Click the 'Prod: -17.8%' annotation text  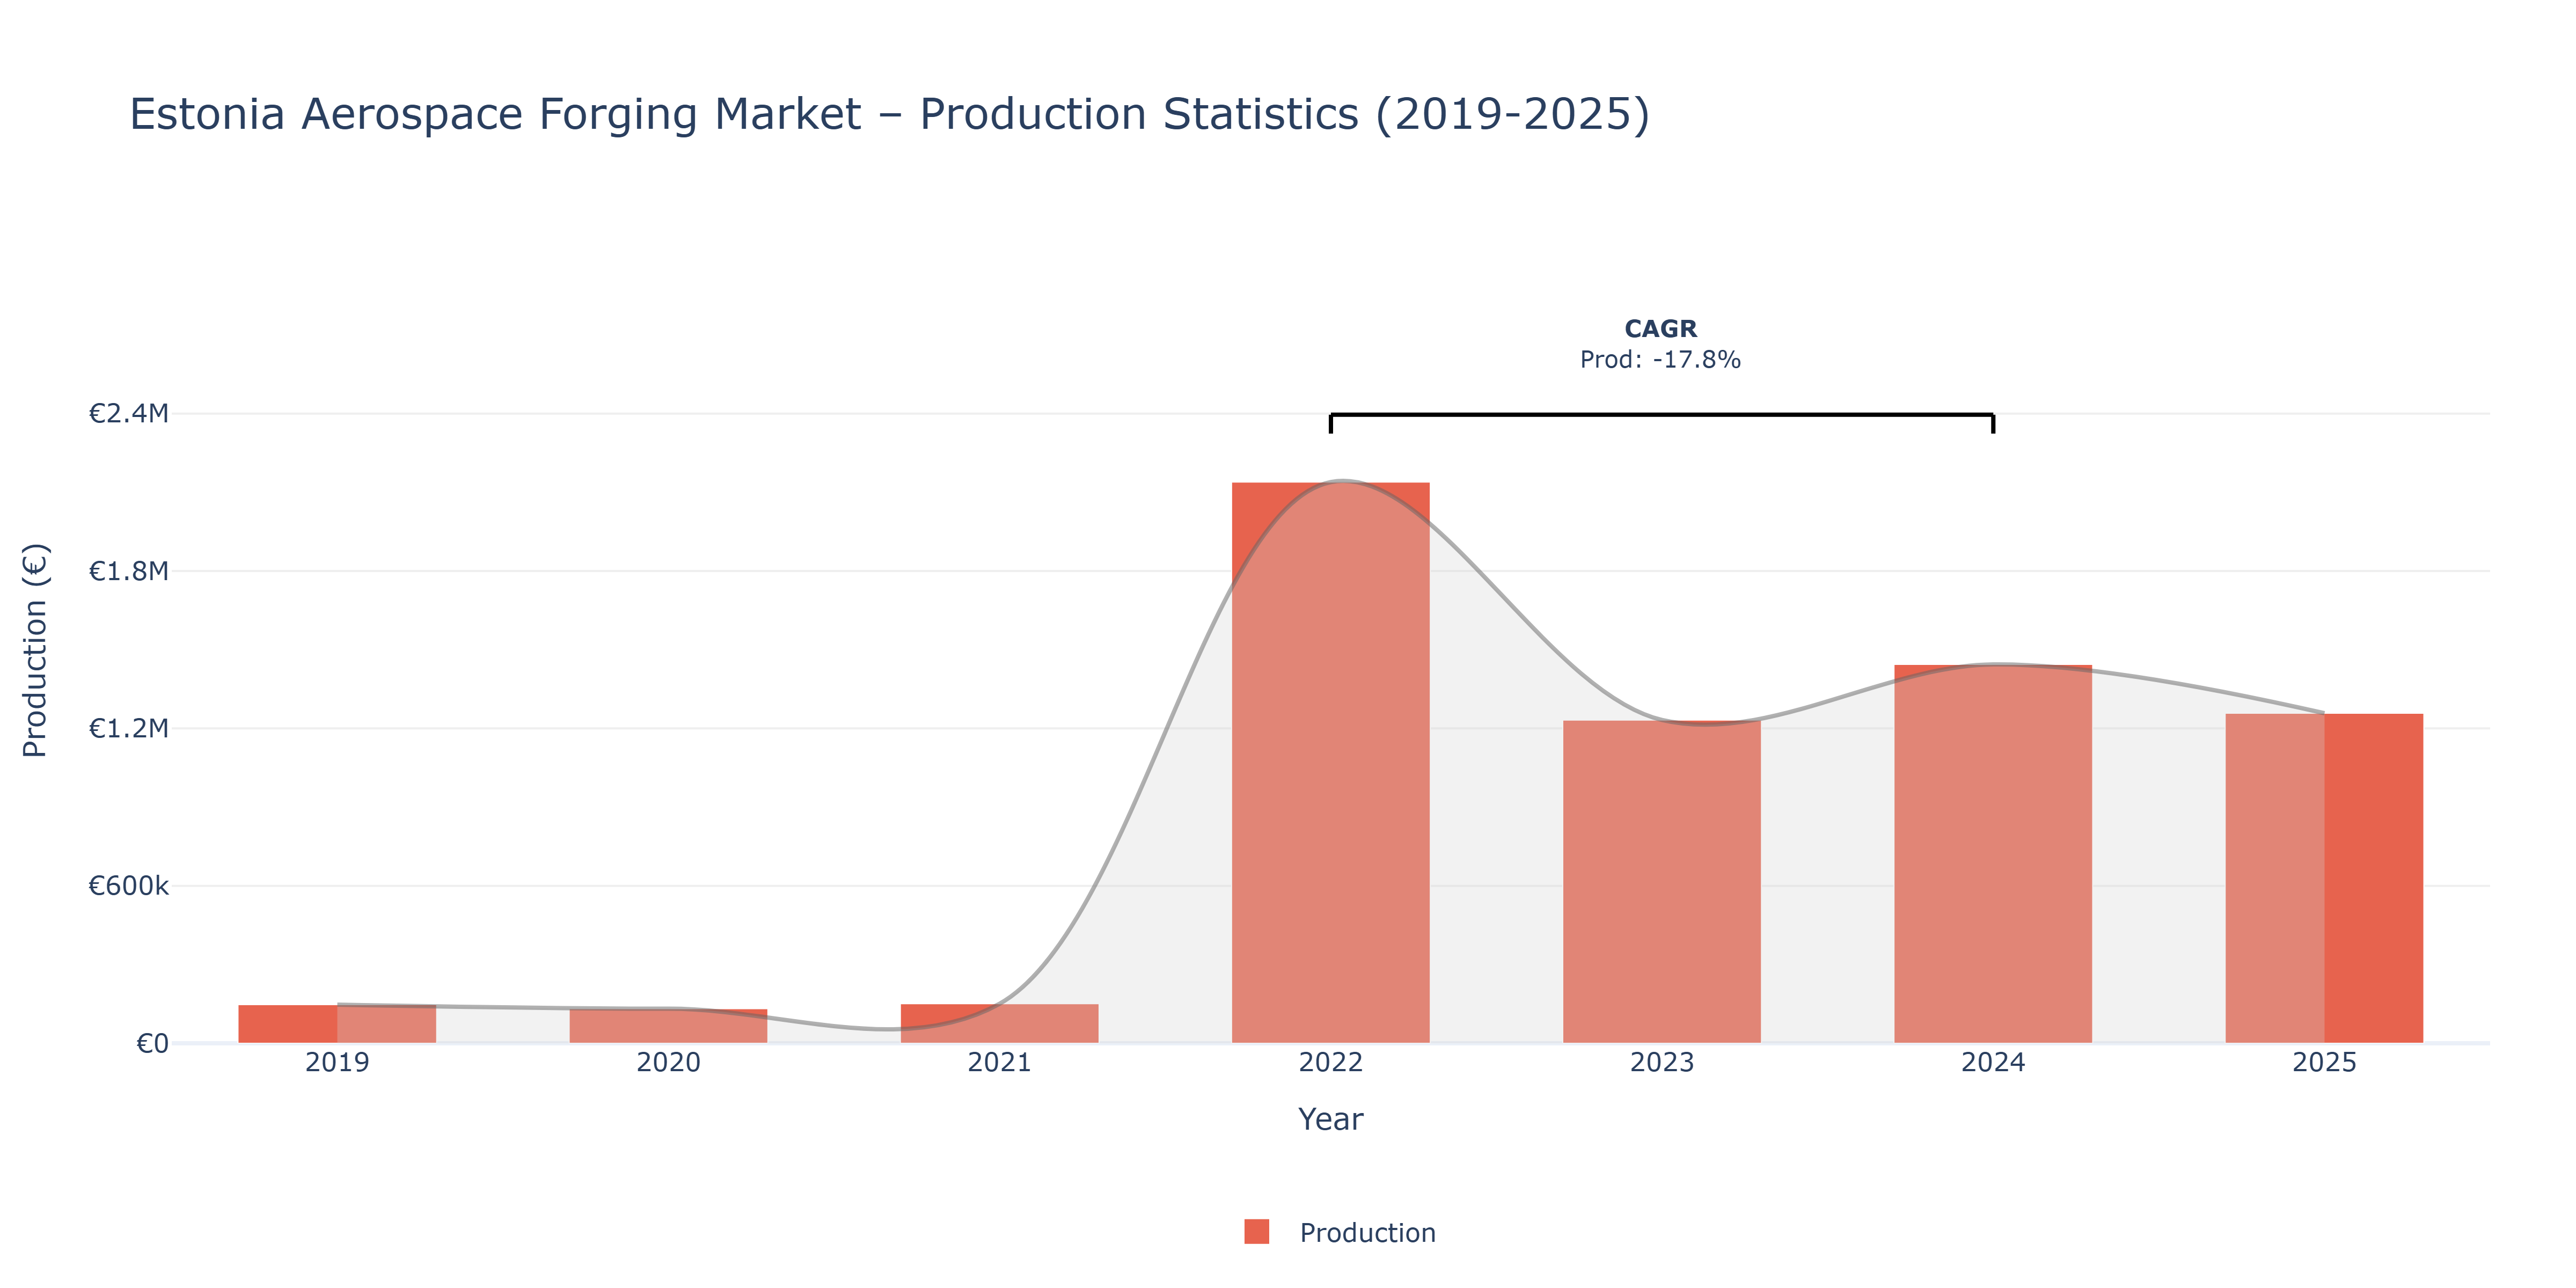(x=1660, y=360)
